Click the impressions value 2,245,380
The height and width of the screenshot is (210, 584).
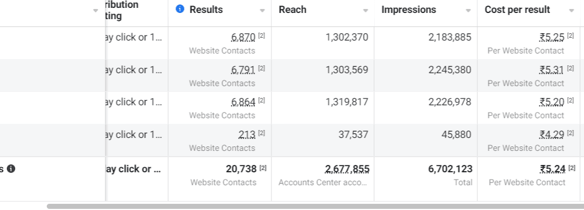(x=450, y=70)
